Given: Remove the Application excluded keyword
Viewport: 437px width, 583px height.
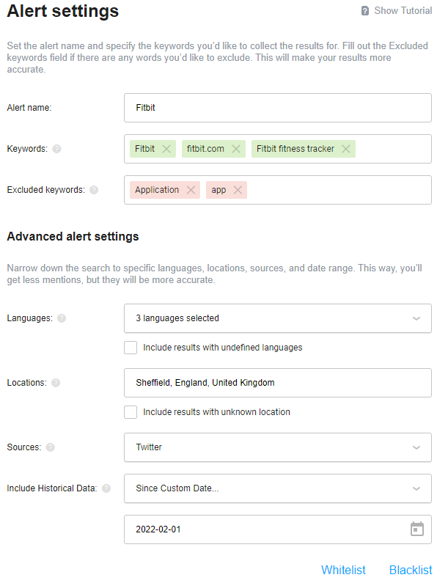Looking at the screenshot, I should (191, 190).
